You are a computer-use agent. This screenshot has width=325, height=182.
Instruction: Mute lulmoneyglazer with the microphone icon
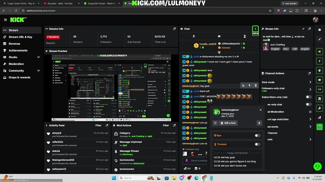259,123
